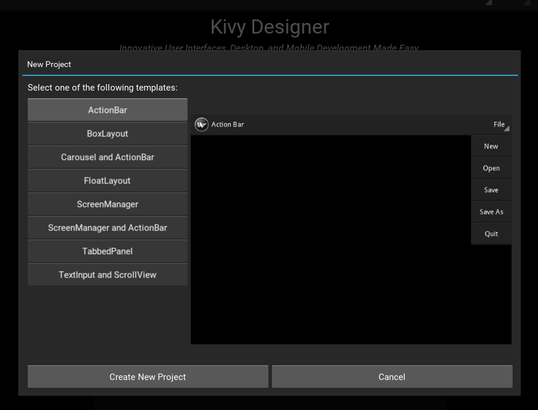Select the ScreenManager template
The image size is (538, 410).
(x=107, y=204)
